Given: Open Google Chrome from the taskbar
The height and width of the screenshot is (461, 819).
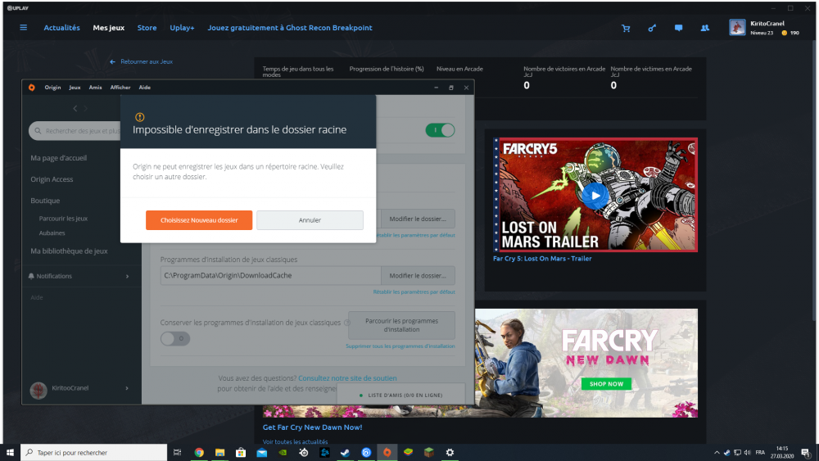Looking at the screenshot, I should pyautogui.click(x=199, y=452).
